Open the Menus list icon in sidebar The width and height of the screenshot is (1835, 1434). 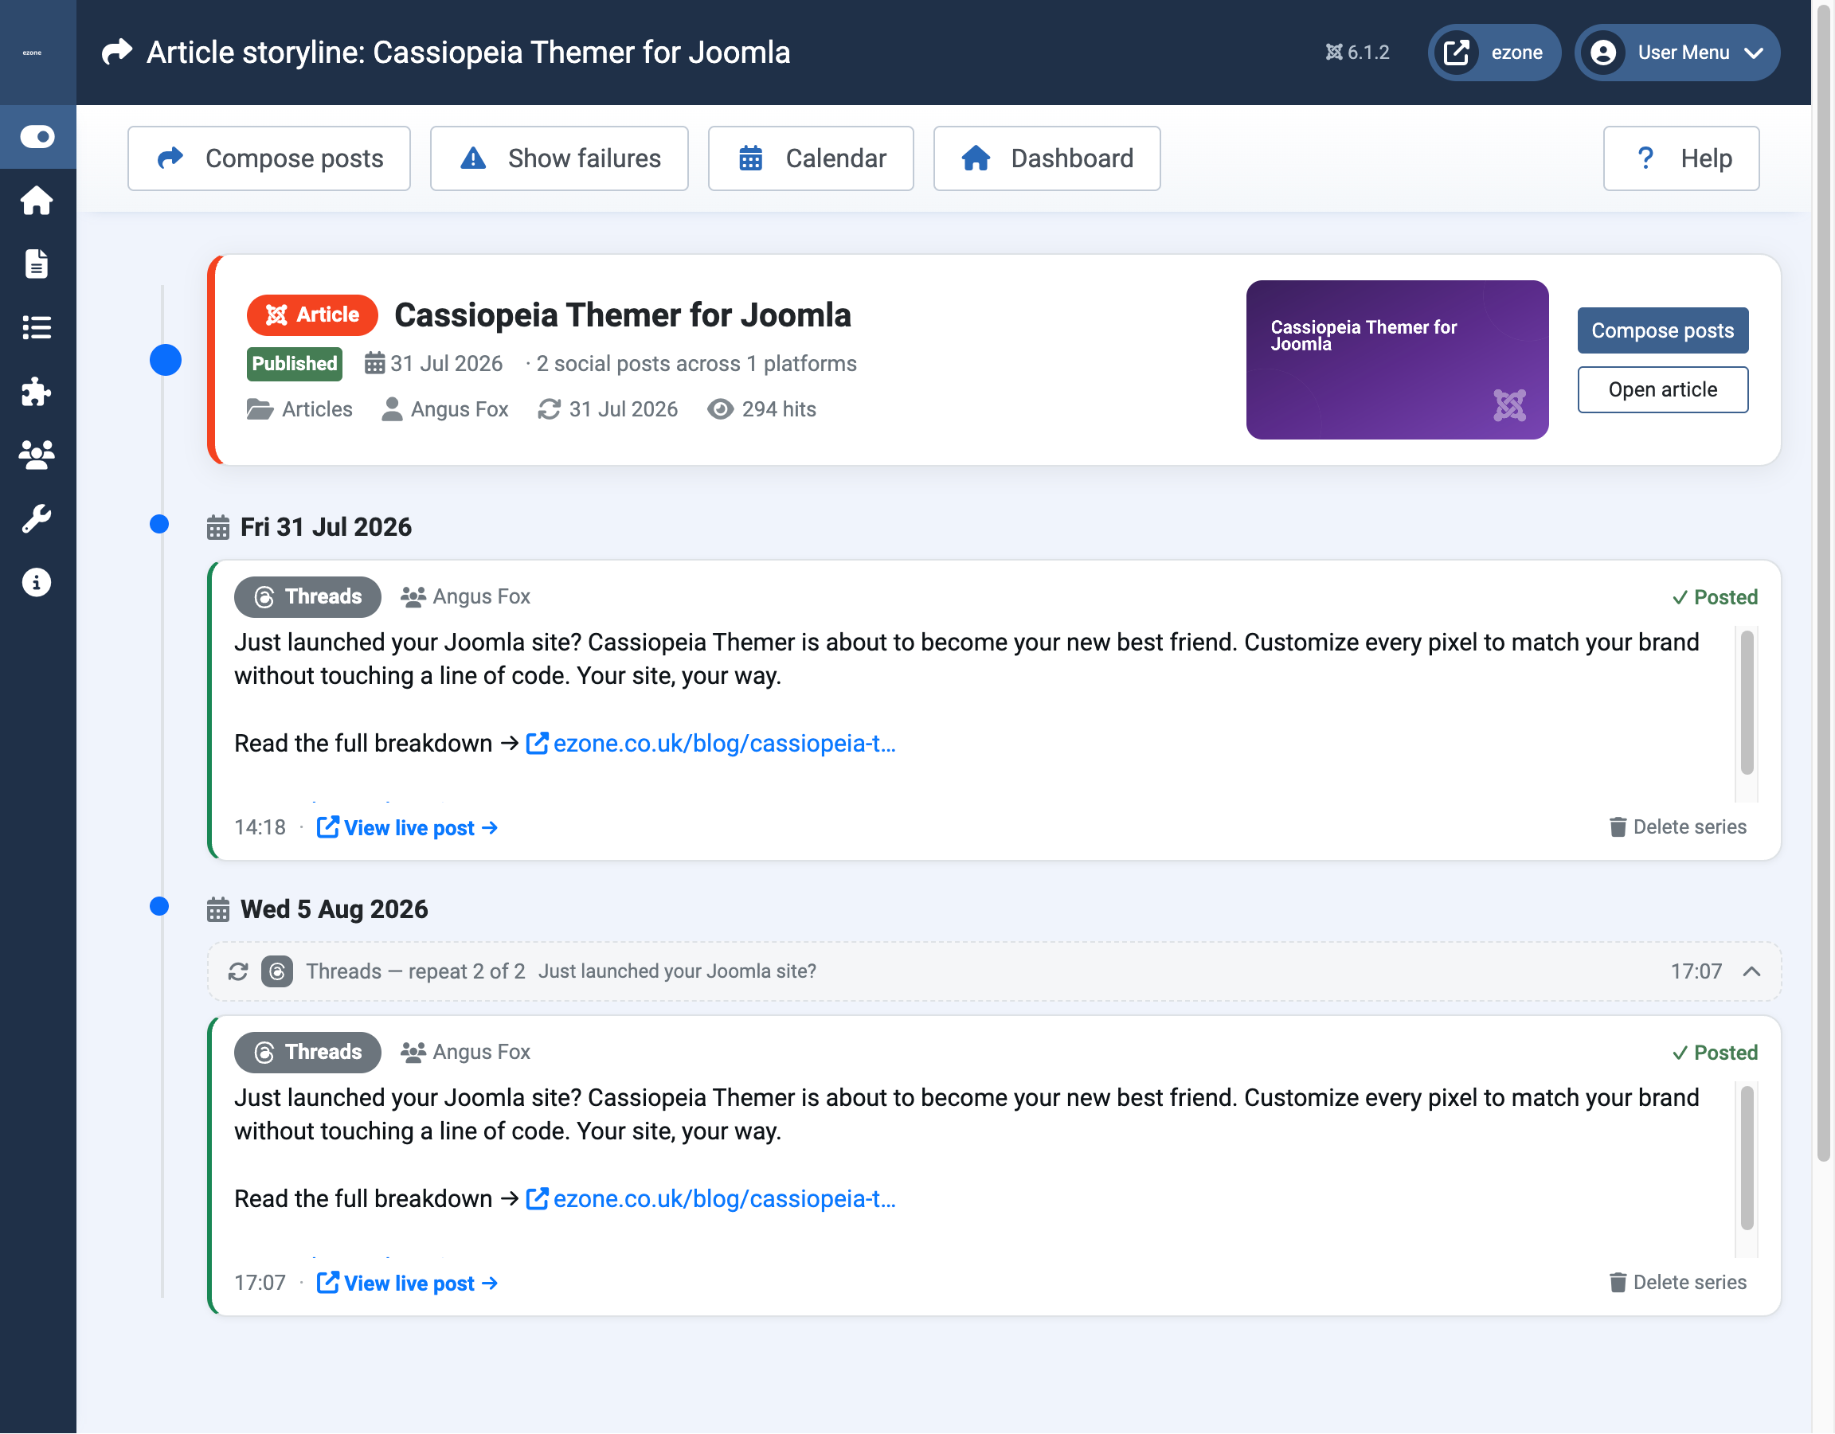point(37,327)
